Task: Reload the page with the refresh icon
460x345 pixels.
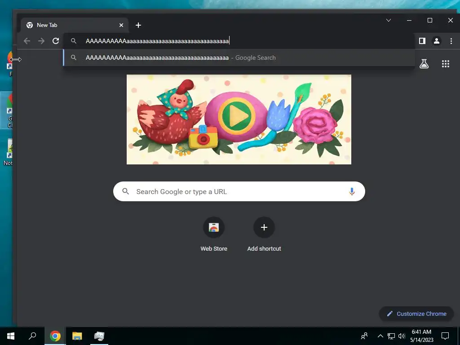Action: (x=56, y=41)
